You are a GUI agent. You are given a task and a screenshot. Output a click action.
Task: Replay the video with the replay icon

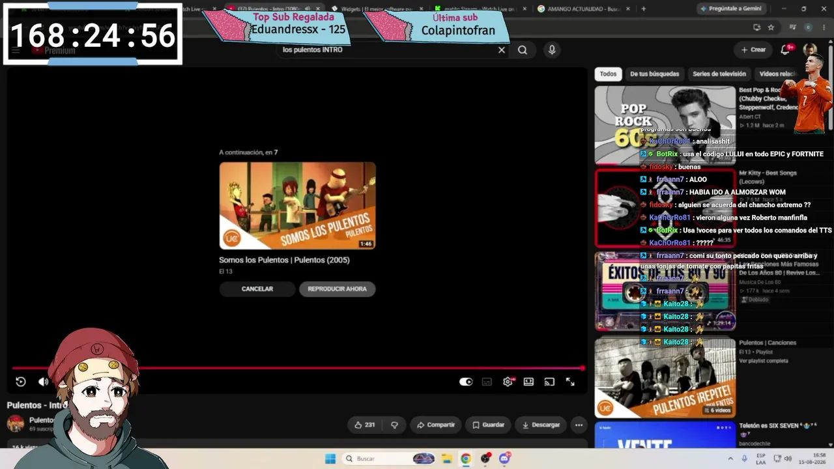(x=21, y=382)
